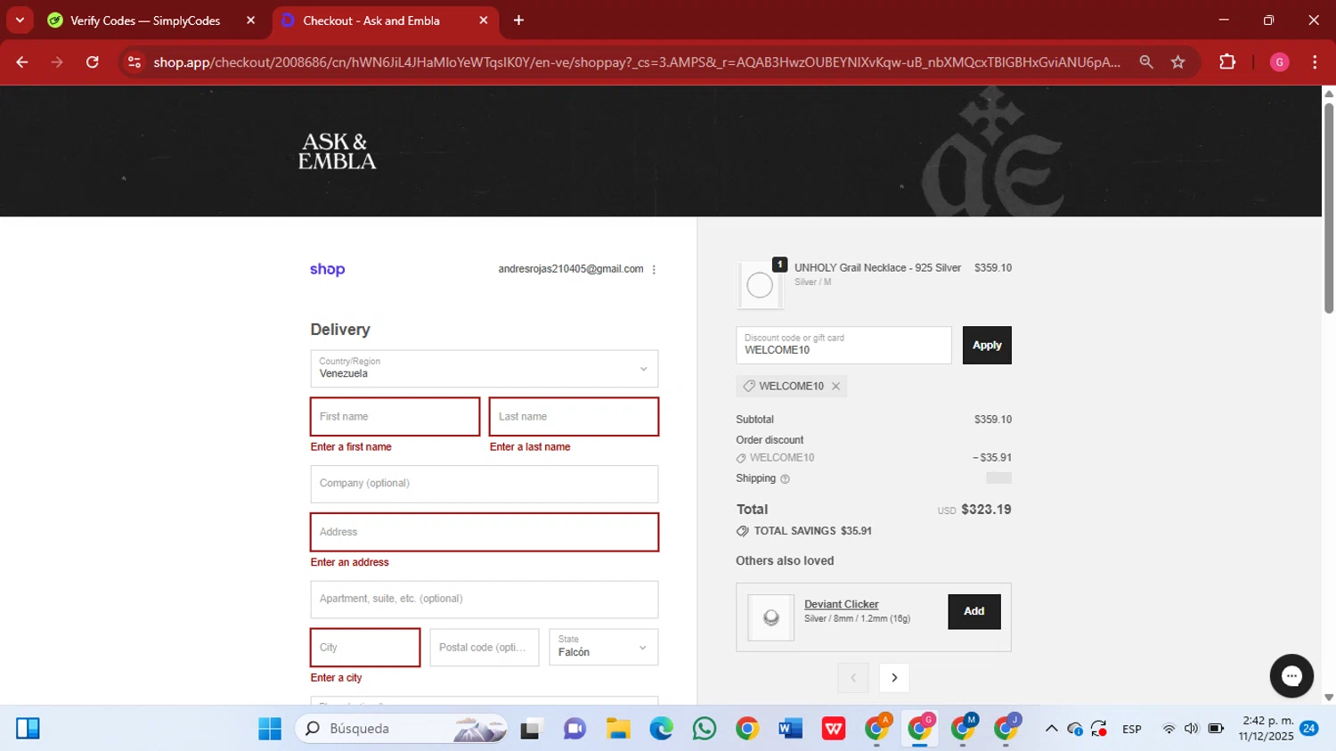Click the UNHOLY Grail Necklace thumbnail
Screen dimensions: 1336x751
click(760, 285)
